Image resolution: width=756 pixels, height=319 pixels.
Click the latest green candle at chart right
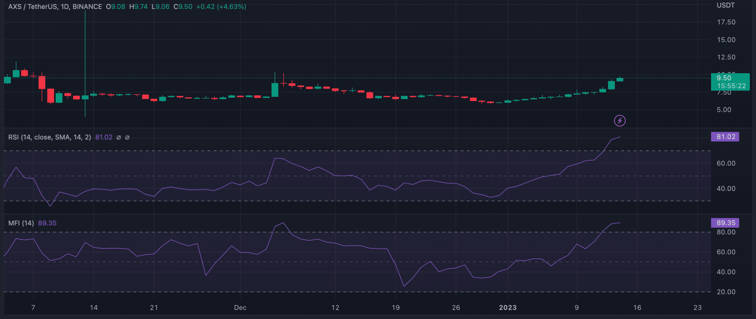pyautogui.click(x=620, y=79)
